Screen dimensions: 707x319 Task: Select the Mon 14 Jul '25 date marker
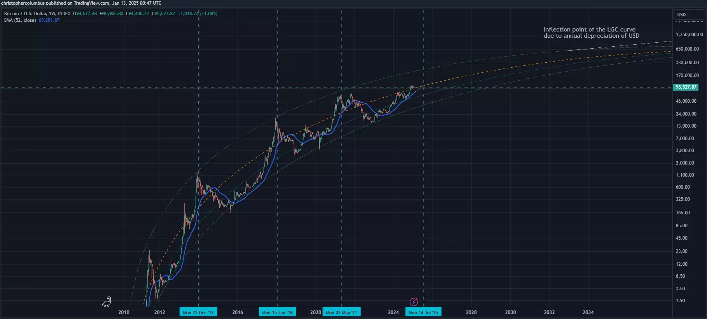[423, 312]
